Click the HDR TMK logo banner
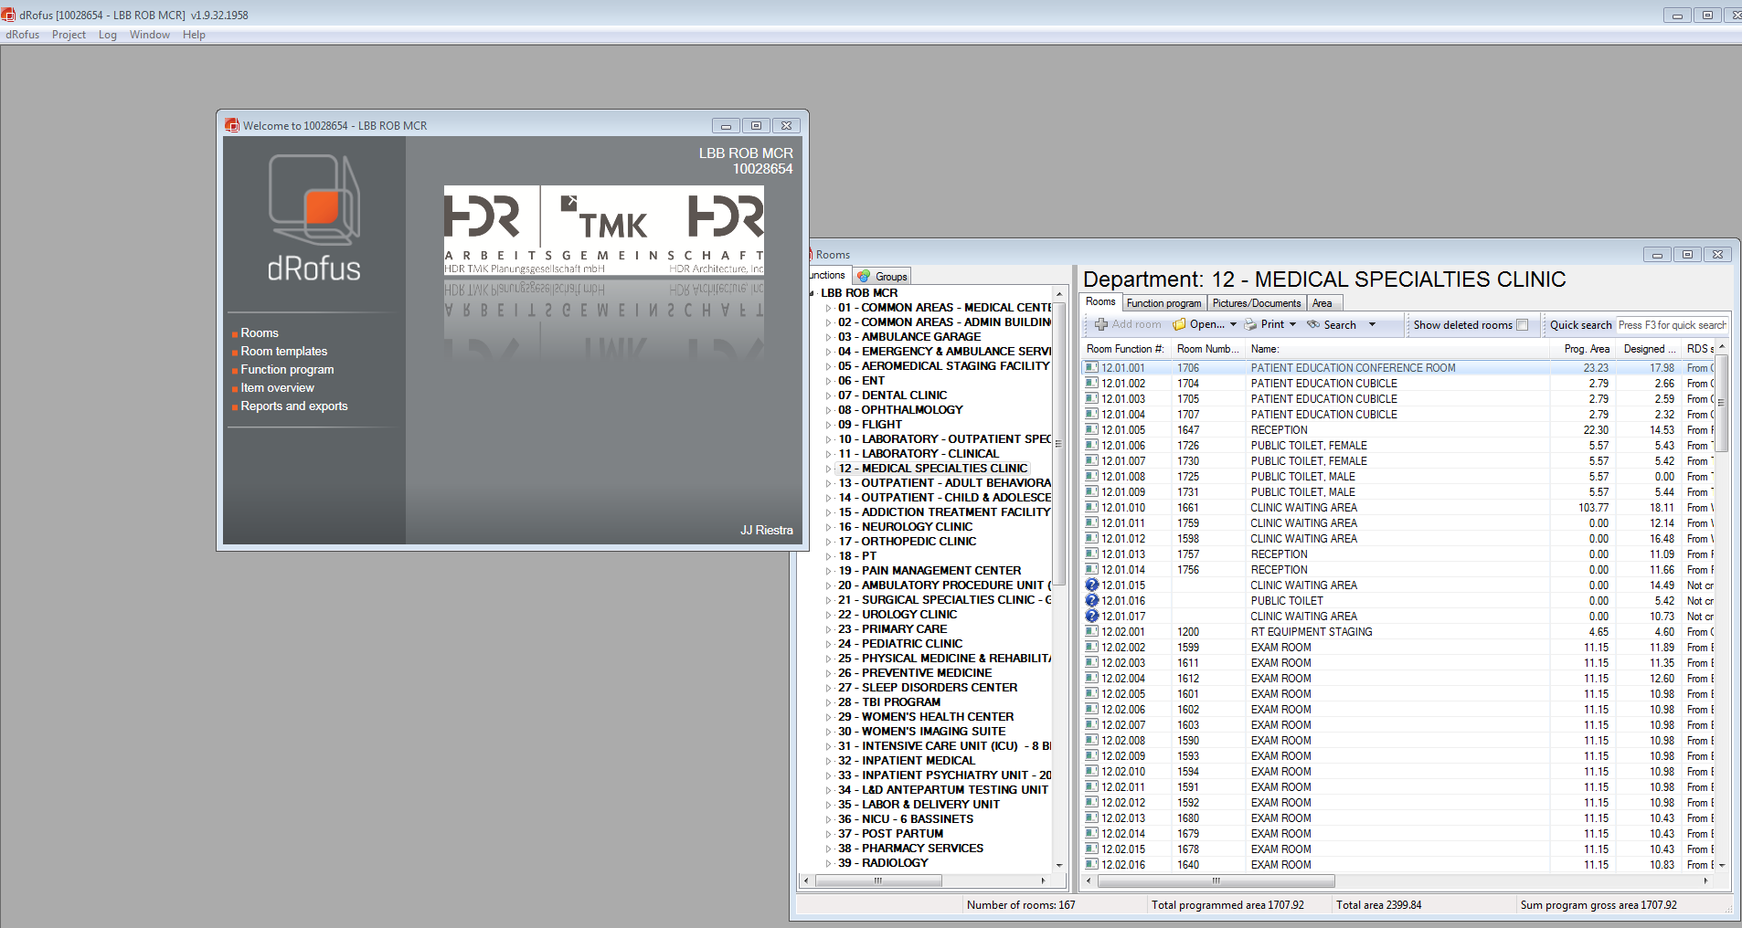This screenshot has width=1742, height=928. tap(604, 230)
